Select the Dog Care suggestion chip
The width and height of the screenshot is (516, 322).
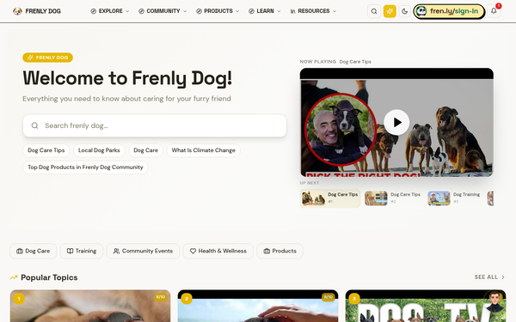tap(146, 150)
